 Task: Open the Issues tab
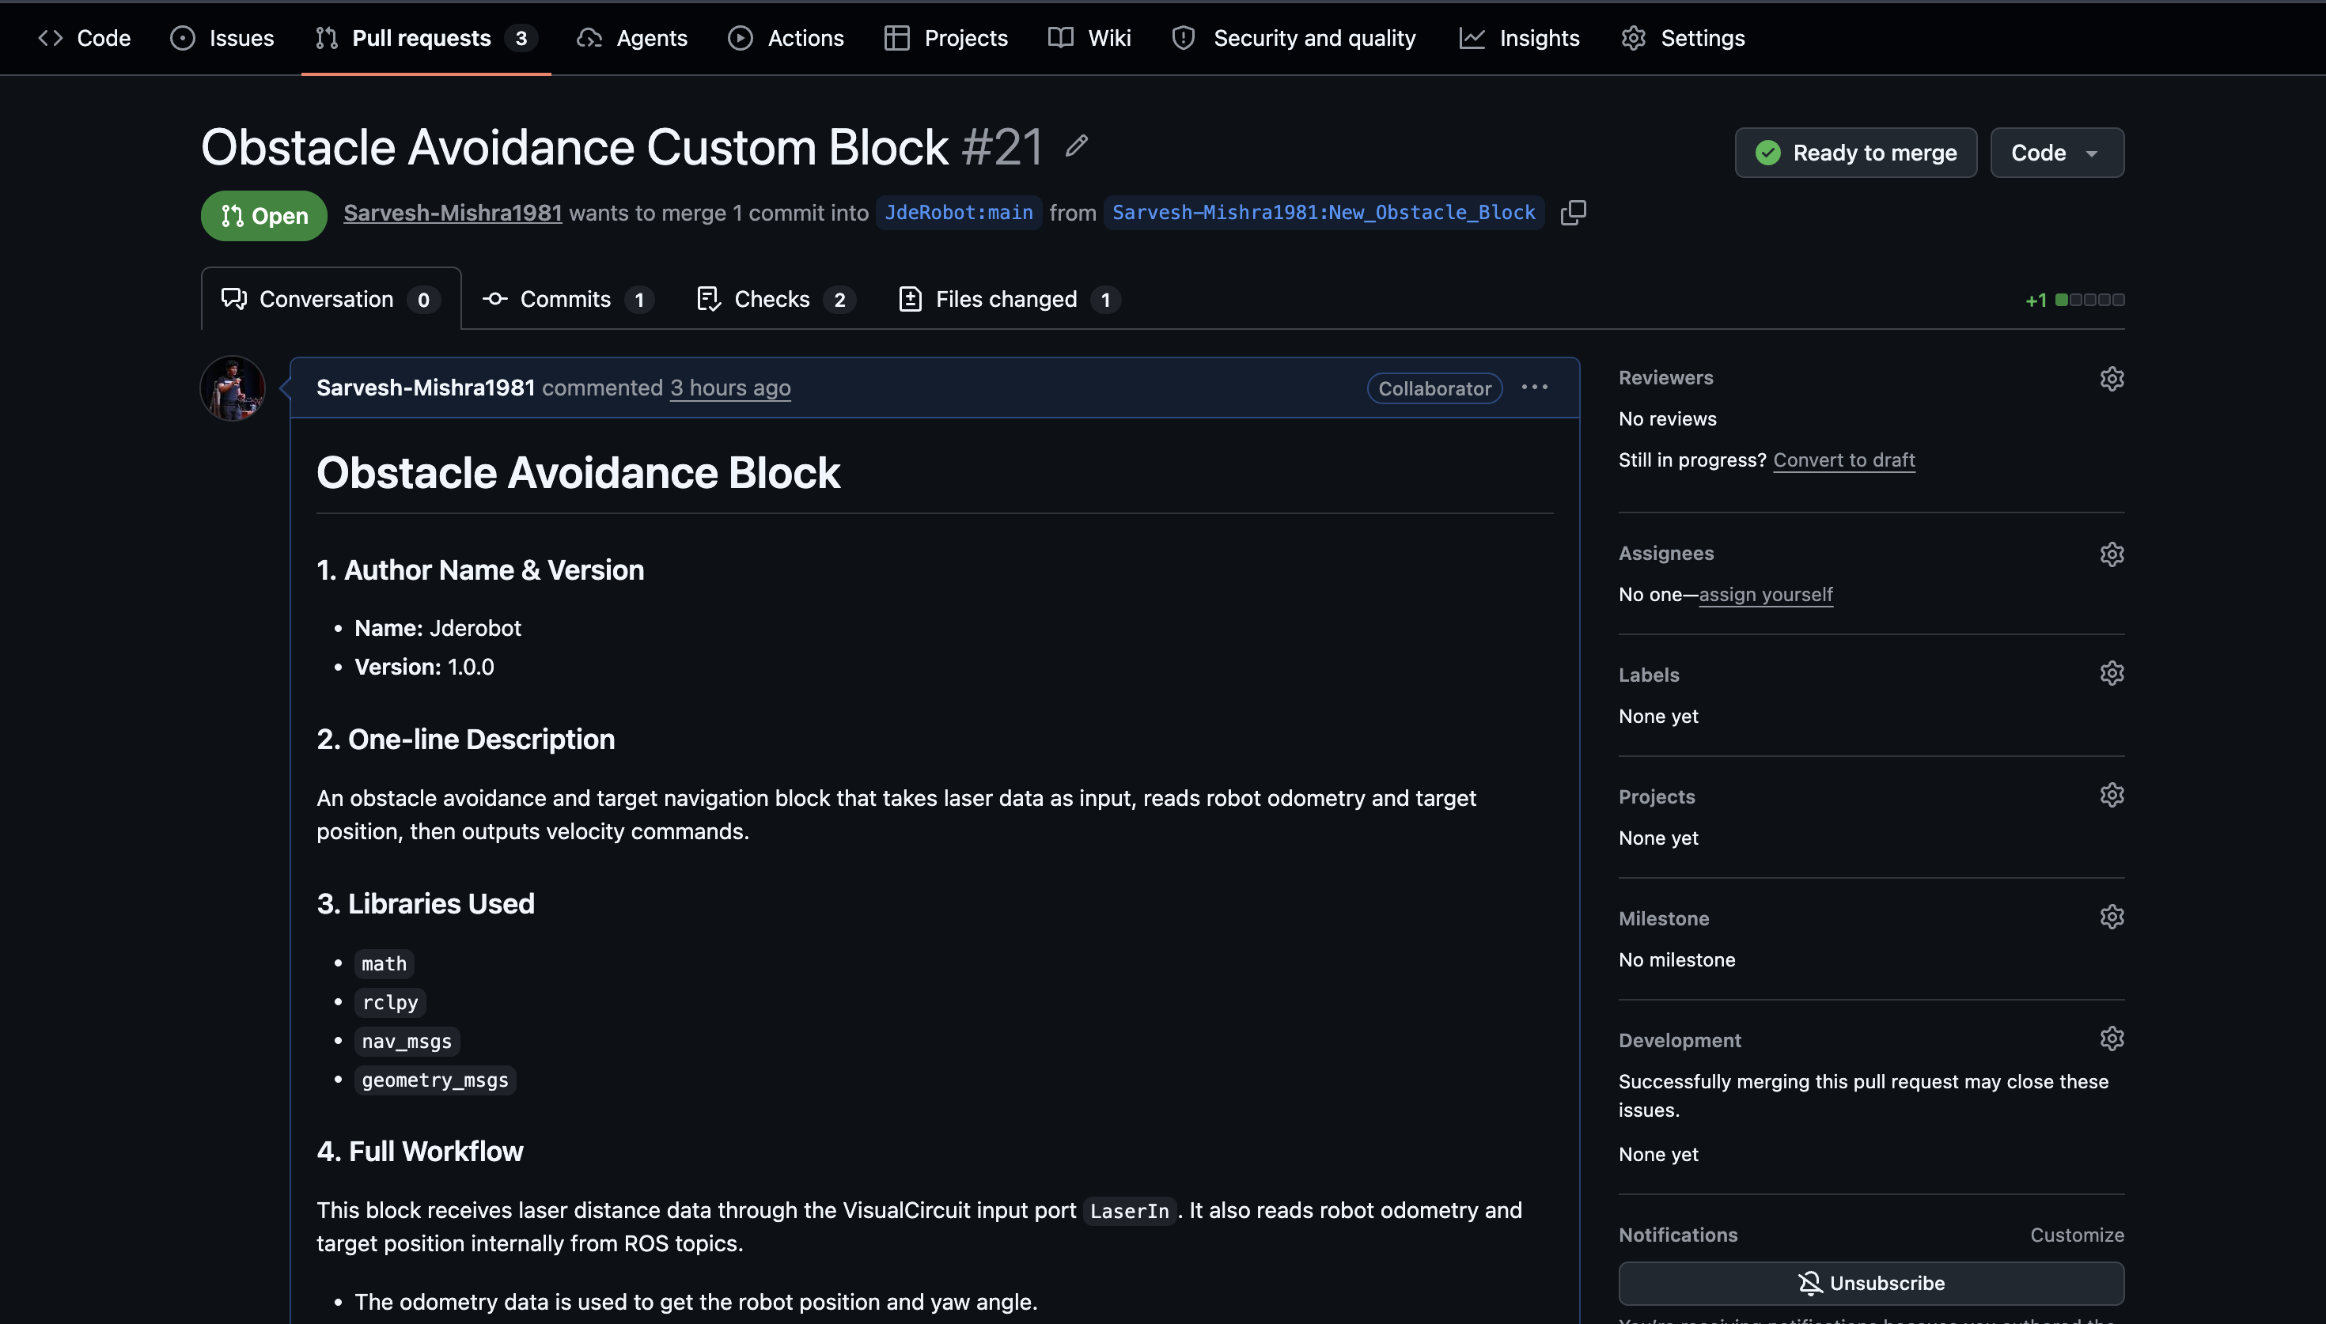223,38
